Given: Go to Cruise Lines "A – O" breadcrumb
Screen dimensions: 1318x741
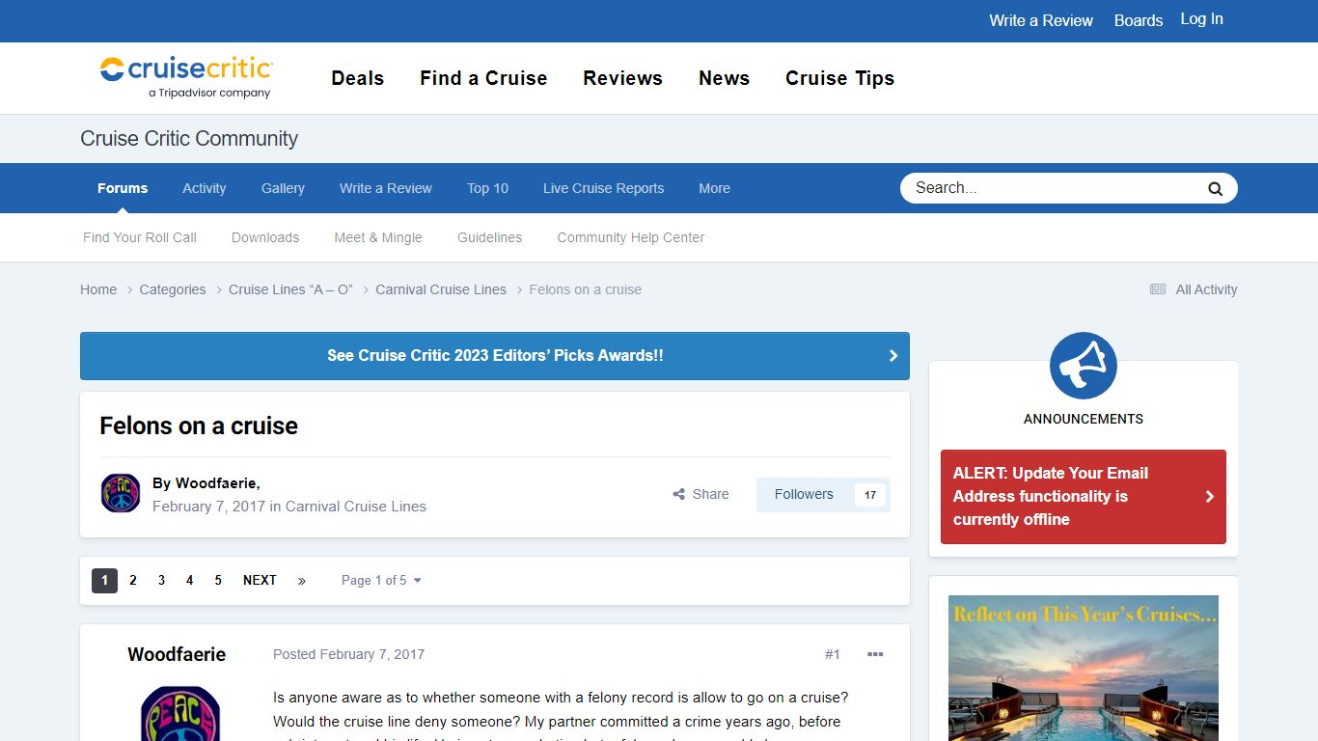Looking at the screenshot, I should point(290,289).
